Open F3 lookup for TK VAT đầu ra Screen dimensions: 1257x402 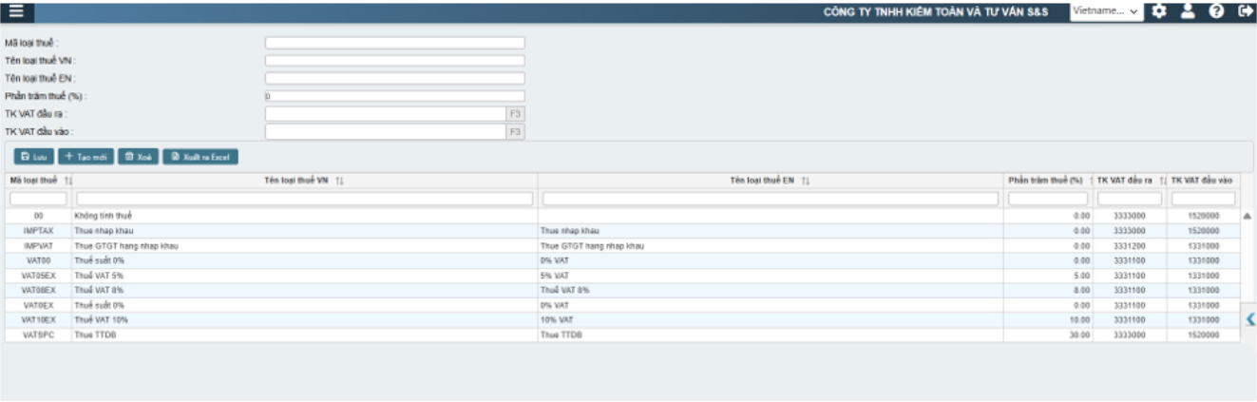click(x=516, y=114)
